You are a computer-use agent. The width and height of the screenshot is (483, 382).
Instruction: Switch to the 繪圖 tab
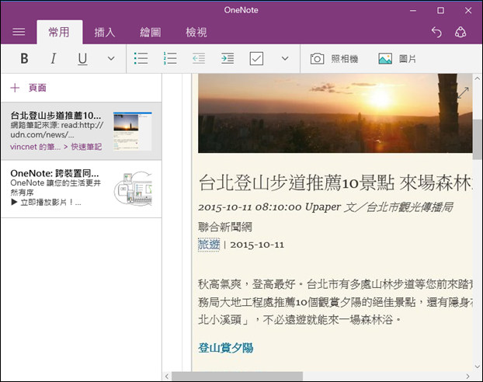pyautogui.click(x=151, y=33)
